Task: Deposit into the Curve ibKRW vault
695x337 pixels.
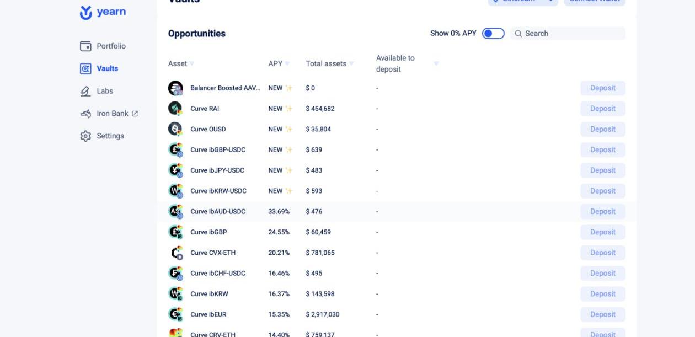Action: pos(603,294)
